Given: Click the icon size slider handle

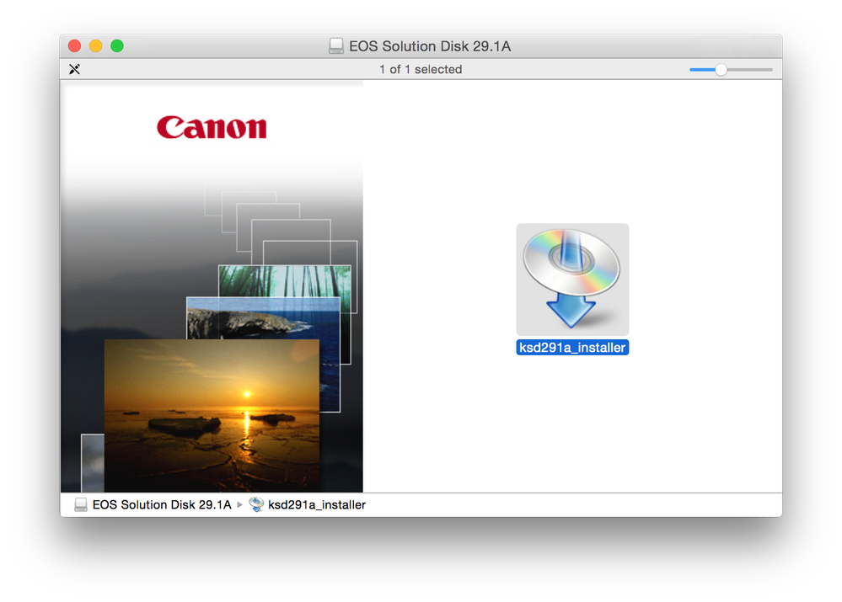Looking at the screenshot, I should 721,70.
